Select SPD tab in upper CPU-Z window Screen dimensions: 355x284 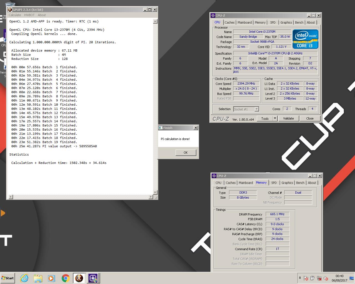click(x=273, y=22)
